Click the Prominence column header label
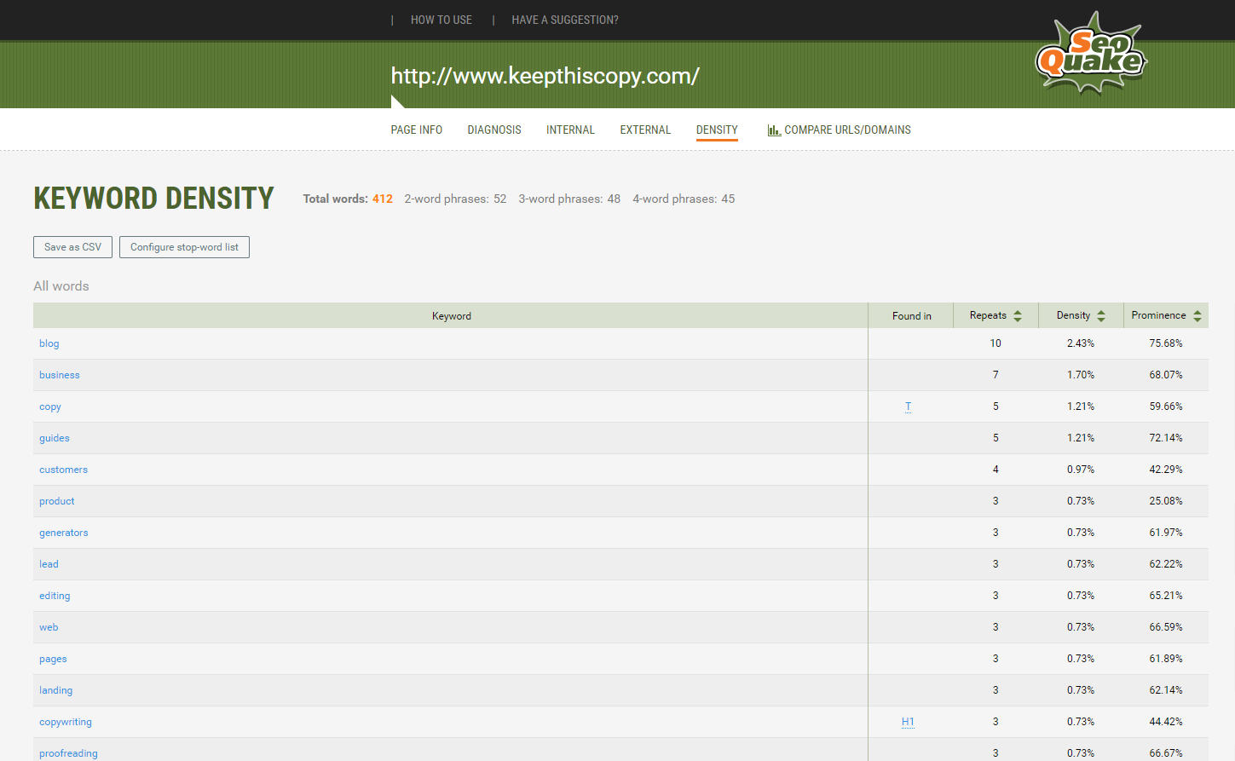This screenshot has height=761, width=1235. pyautogui.click(x=1158, y=315)
